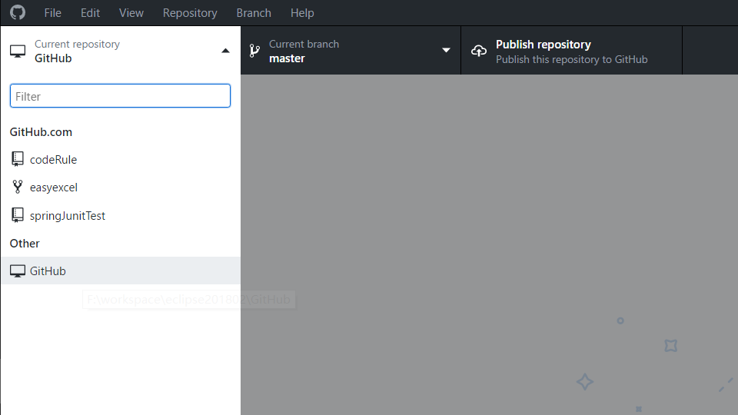
Task: Click the computer icon next to the GitHub list entry
Action: pos(18,271)
